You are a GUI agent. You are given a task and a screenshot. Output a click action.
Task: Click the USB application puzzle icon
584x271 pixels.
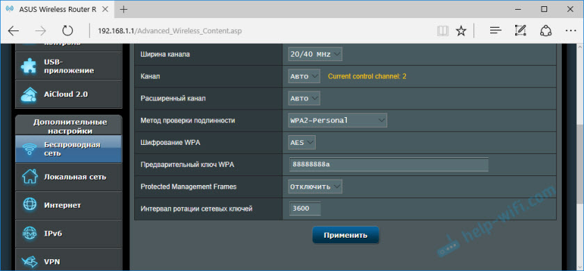point(29,66)
